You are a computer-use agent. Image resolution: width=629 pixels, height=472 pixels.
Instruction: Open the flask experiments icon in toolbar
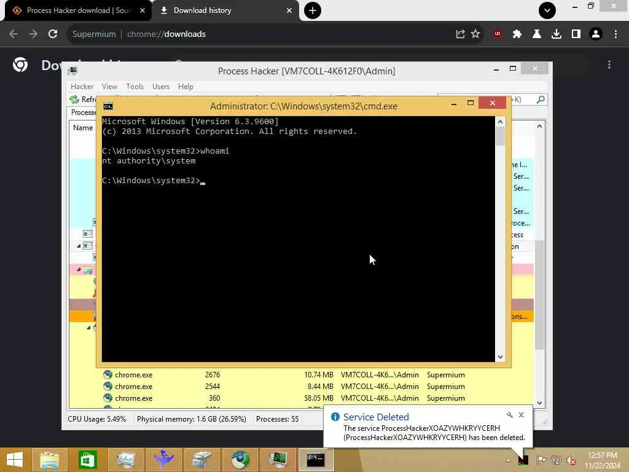(x=537, y=34)
